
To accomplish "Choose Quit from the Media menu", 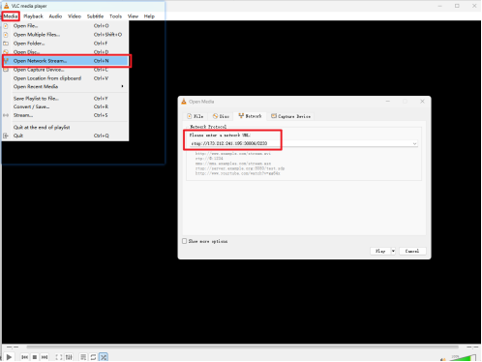I will click(x=66, y=136).
